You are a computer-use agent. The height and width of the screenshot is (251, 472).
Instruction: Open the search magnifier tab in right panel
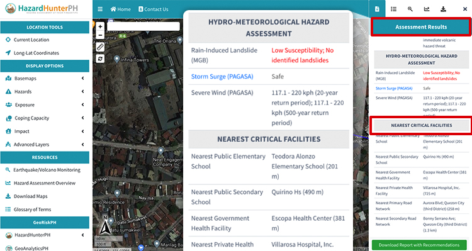click(410, 9)
